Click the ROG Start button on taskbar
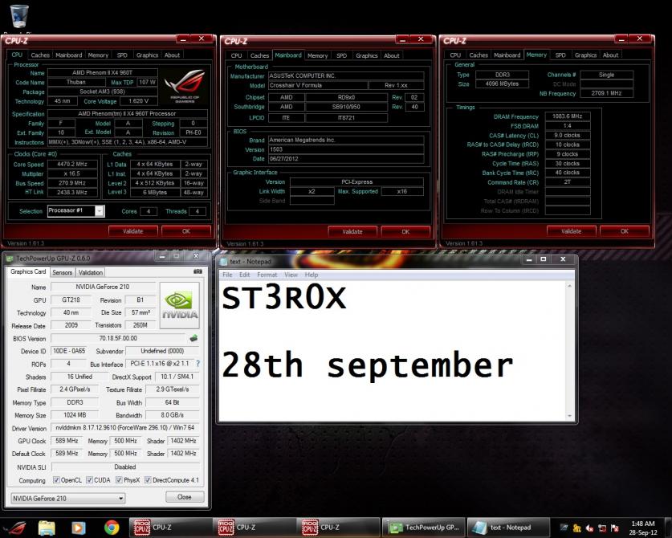This screenshot has width=672, height=538. [x=15, y=528]
